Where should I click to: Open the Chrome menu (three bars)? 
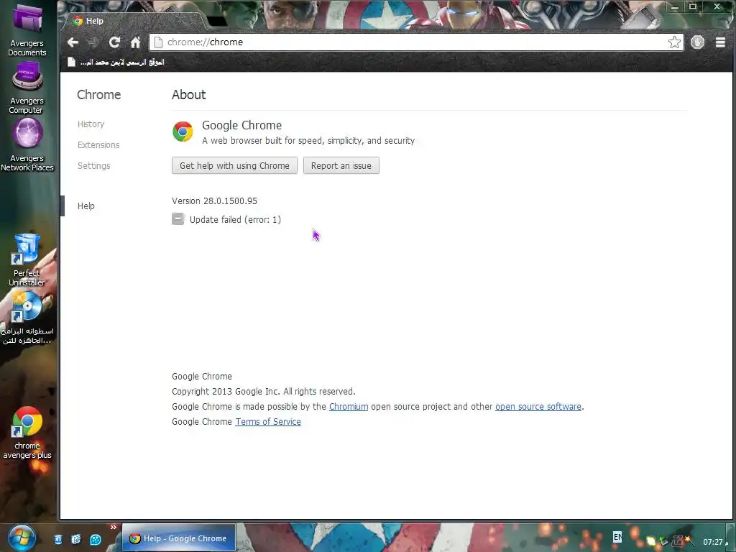[720, 42]
